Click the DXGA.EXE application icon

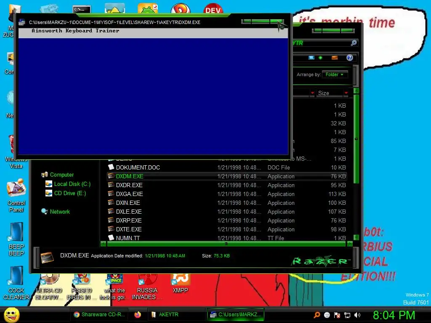pos(111,193)
